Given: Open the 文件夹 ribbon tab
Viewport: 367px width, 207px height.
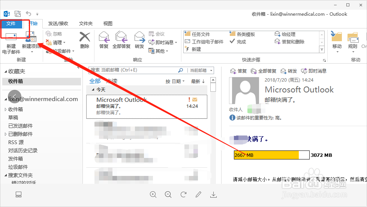Looking at the screenshot, I should (86, 24).
